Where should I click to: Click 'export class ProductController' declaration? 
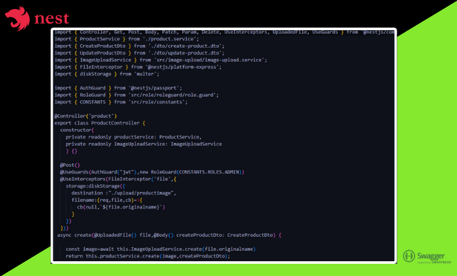(x=100, y=123)
